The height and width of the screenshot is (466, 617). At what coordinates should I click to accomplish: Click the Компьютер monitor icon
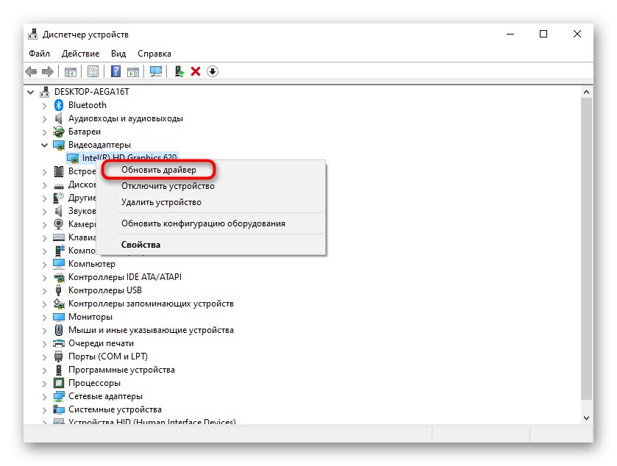coord(59,263)
